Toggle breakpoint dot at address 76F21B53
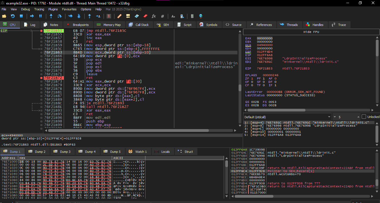 [x=41, y=31]
